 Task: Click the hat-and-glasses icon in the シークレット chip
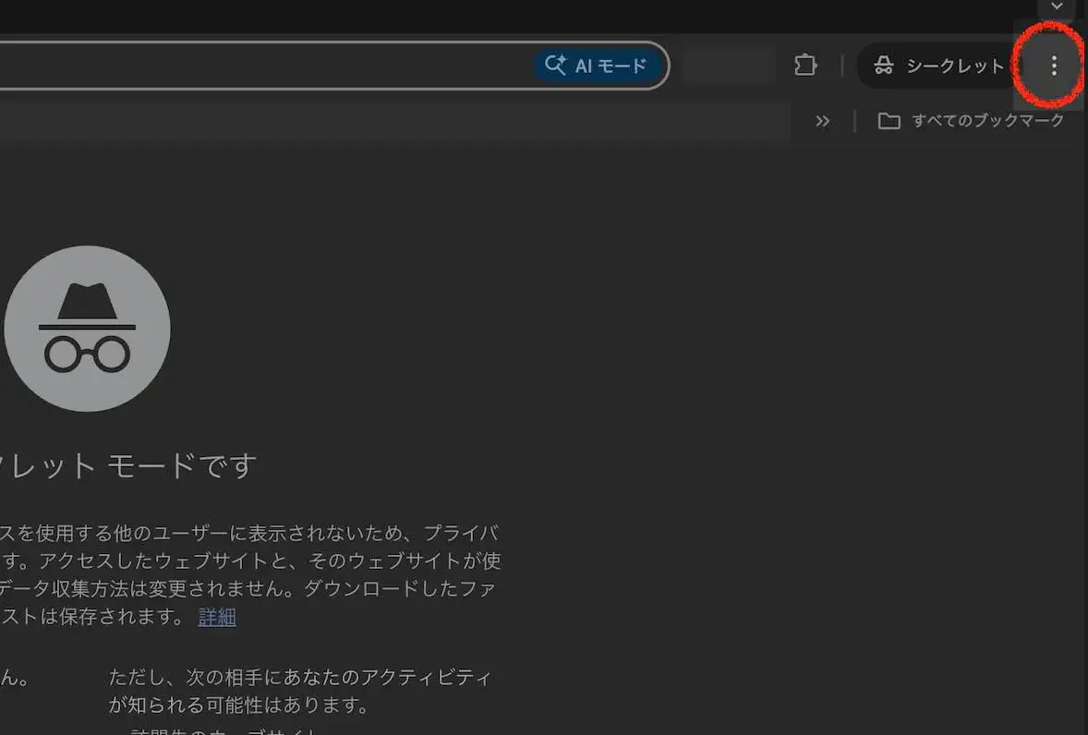(x=884, y=66)
